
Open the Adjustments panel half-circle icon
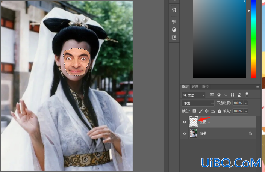pyautogui.click(x=174, y=30)
